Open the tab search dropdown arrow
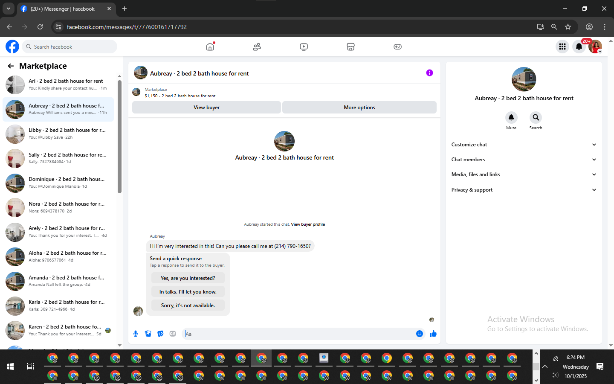The image size is (614, 384). pos(8,9)
